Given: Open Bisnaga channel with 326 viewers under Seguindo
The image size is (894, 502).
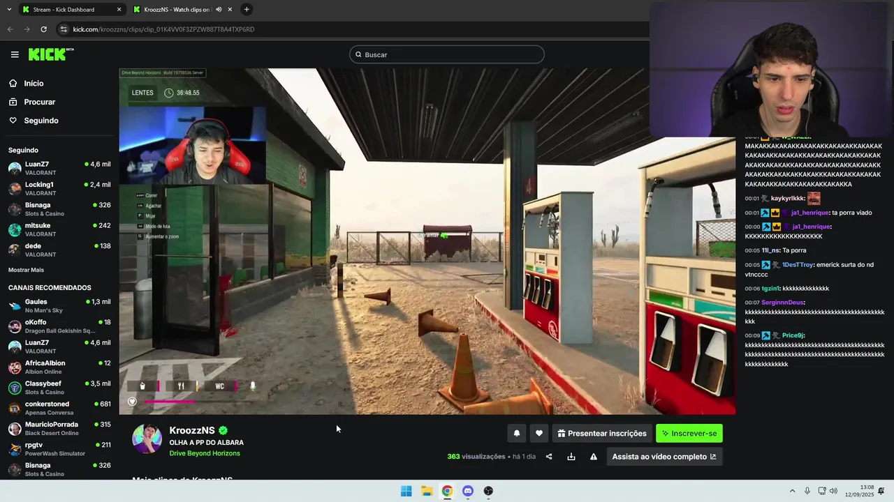Looking at the screenshot, I should click(x=59, y=209).
